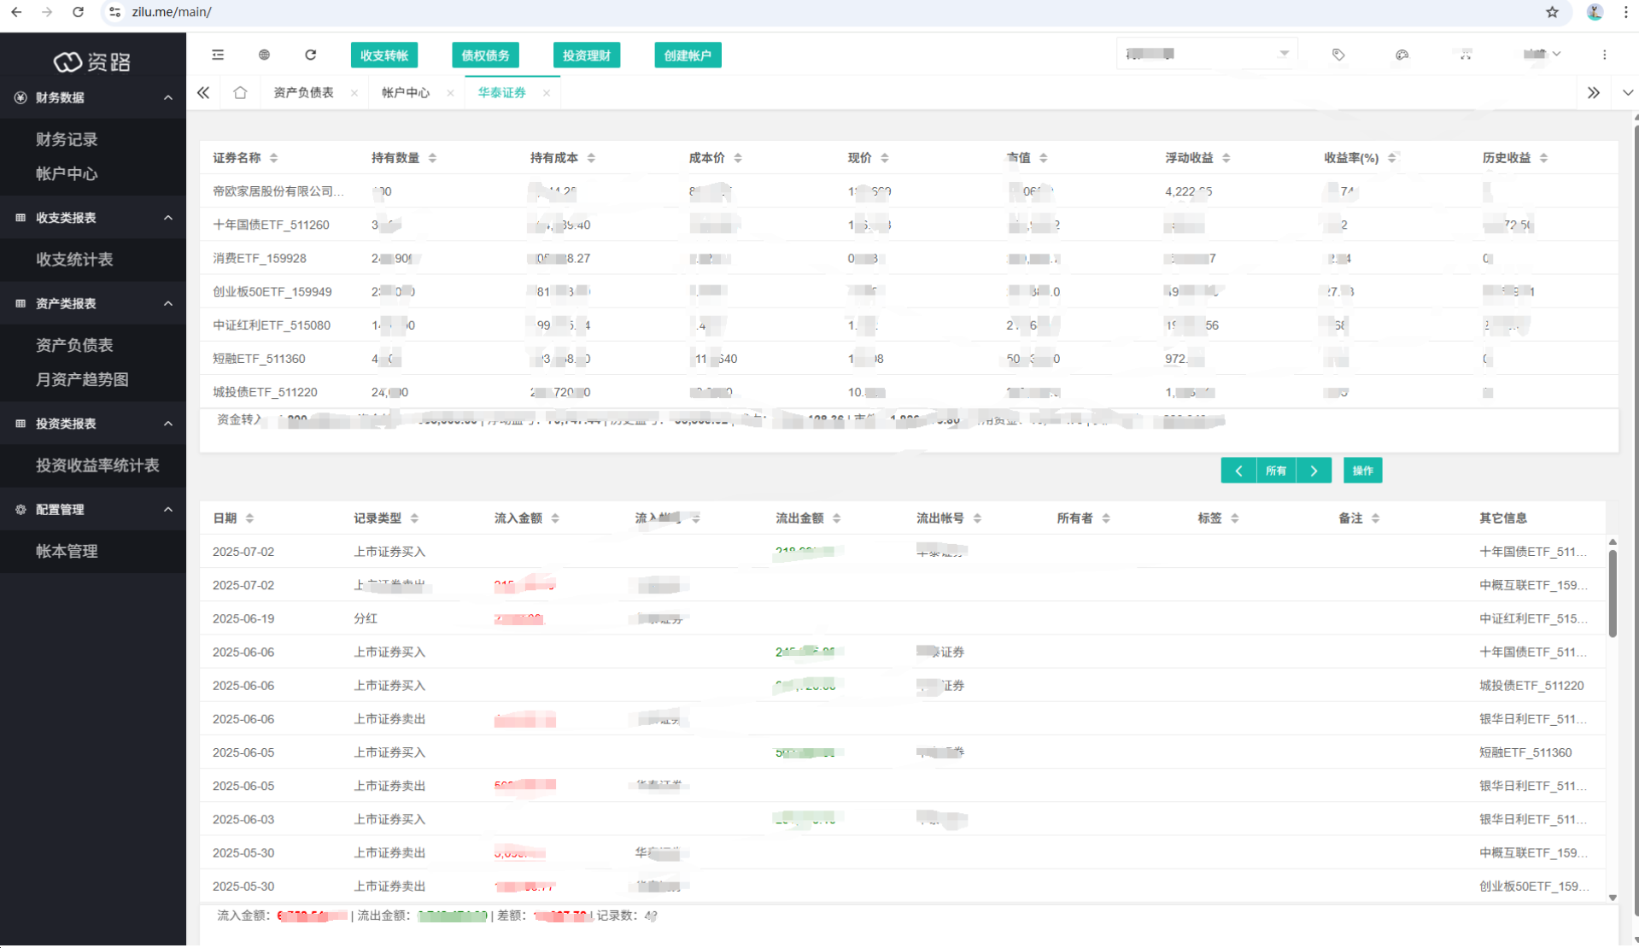Sort transactions by 日期 column
Screen dimensions: 1639x948
point(249,518)
